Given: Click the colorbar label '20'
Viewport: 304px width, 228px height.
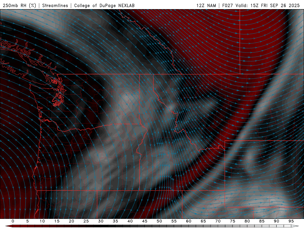Looking at the screenshot, I should (x=71, y=221).
